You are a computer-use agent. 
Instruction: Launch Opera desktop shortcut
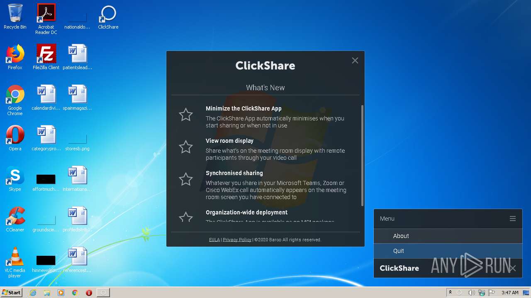point(15,139)
